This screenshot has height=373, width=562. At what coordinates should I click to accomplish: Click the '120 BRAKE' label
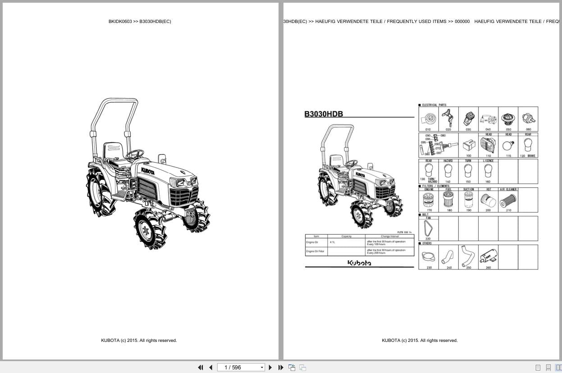(528, 156)
